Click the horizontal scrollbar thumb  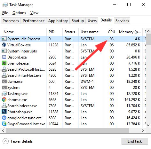(67, 130)
